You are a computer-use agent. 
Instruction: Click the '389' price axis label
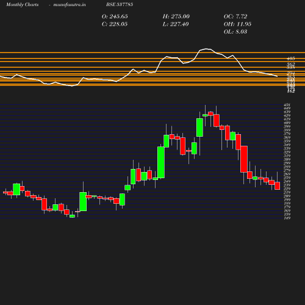click(x=287, y=131)
